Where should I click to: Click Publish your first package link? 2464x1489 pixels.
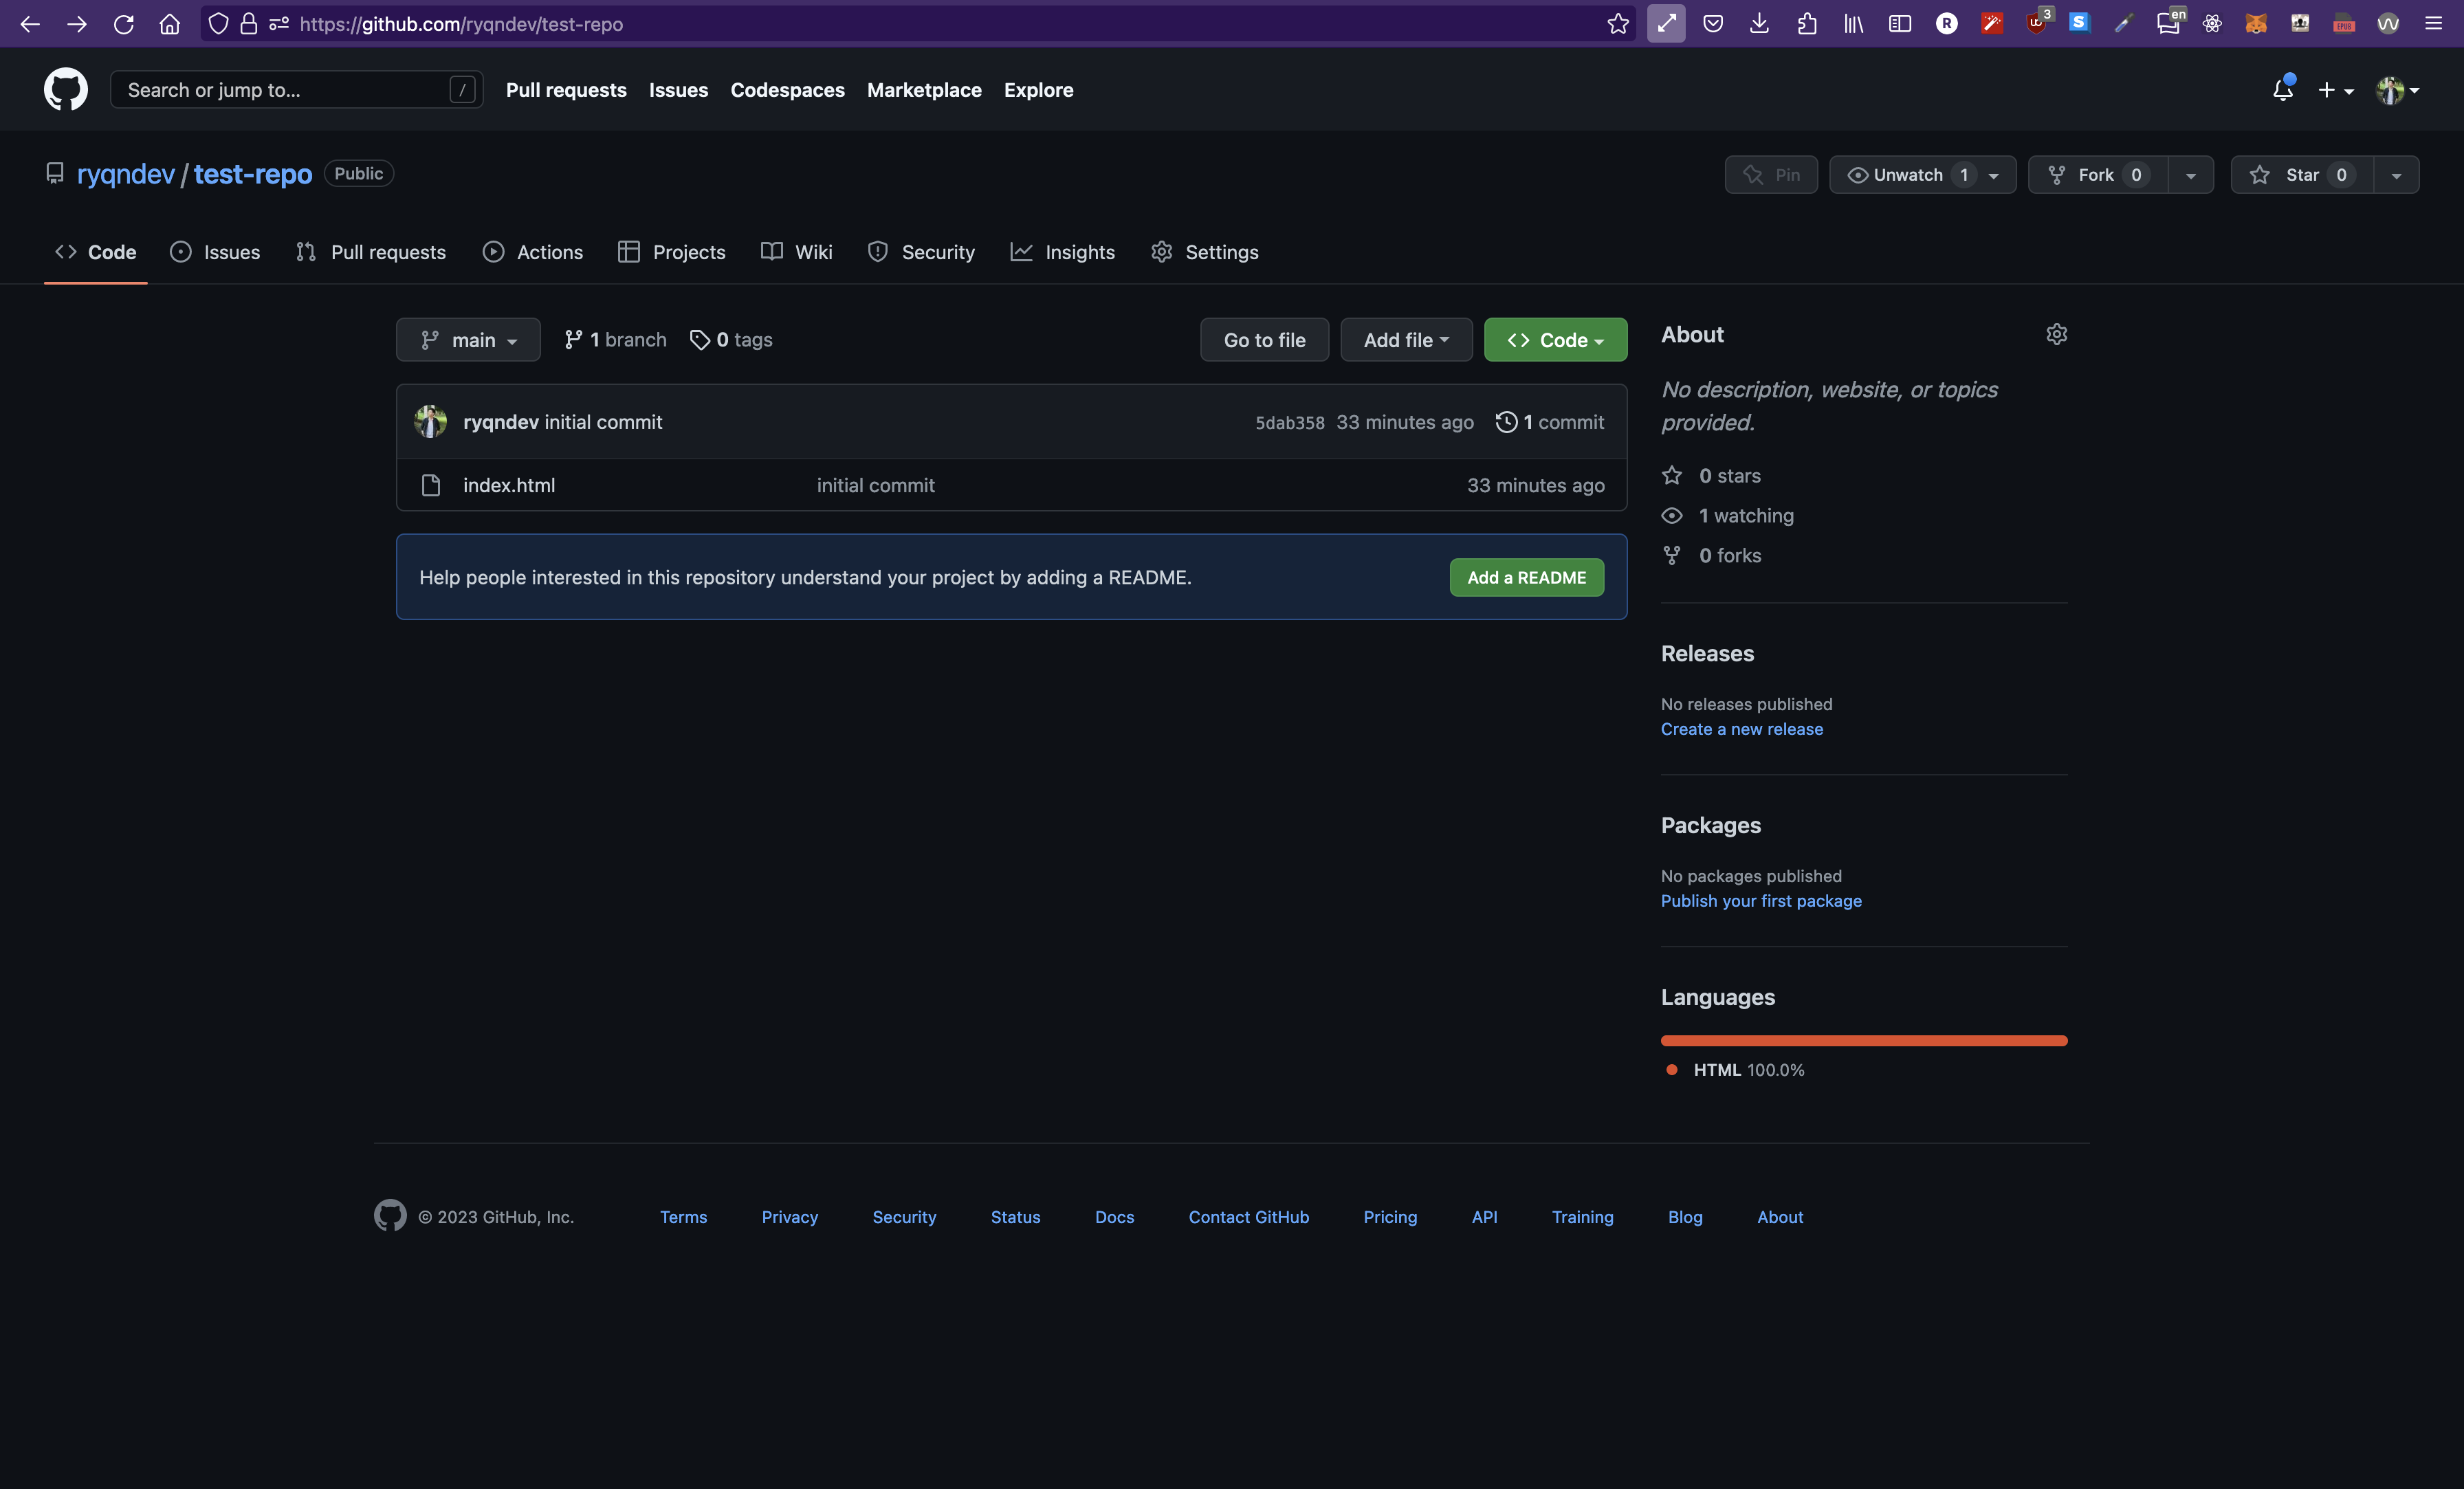(x=1761, y=901)
